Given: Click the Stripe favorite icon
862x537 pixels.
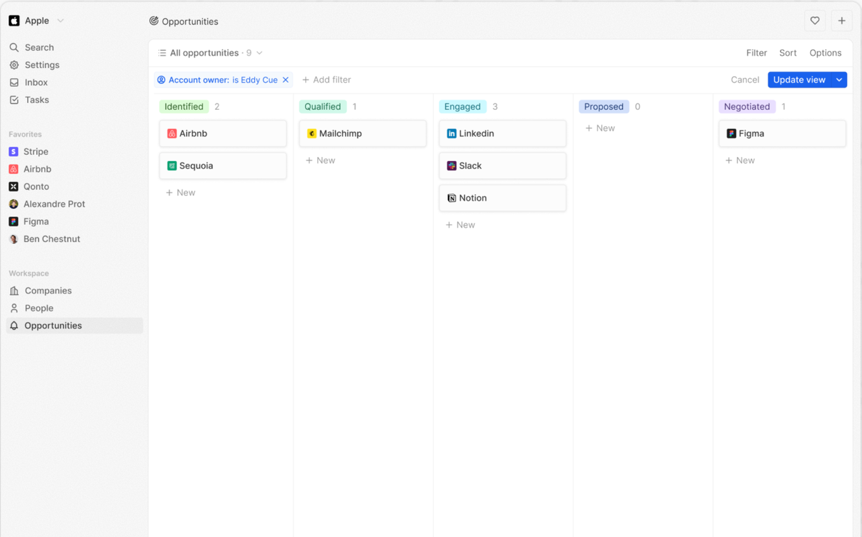Looking at the screenshot, I should point(13,152).
